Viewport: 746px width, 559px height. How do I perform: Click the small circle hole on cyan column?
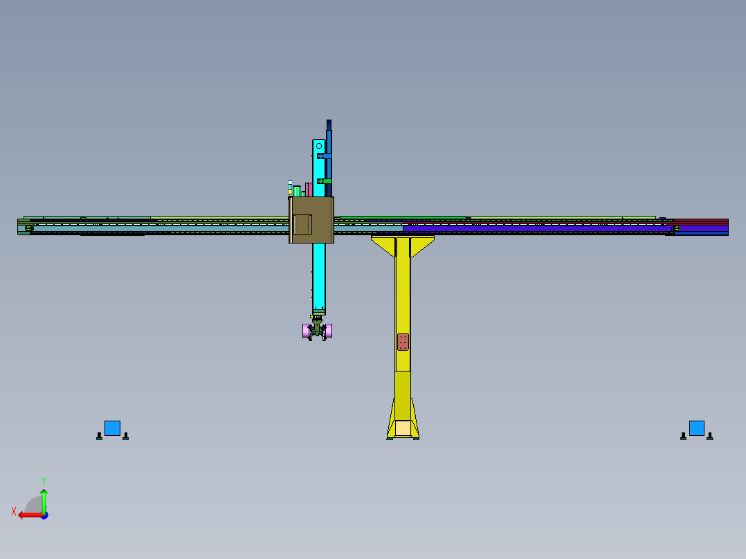319,146
